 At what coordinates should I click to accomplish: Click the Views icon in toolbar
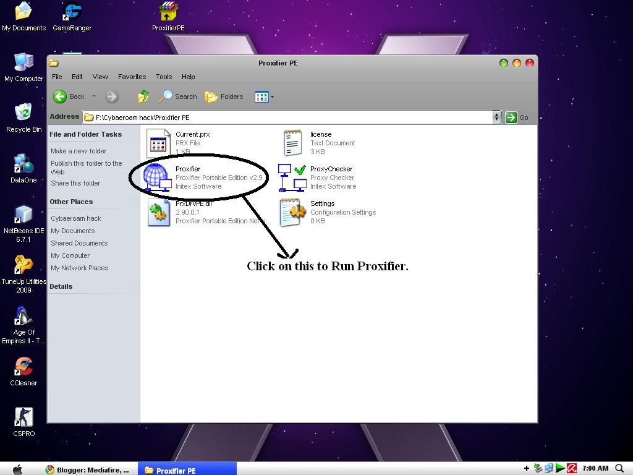[261, 96]
